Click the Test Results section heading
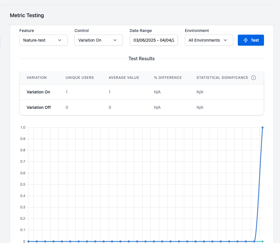 tap(141, 58)
